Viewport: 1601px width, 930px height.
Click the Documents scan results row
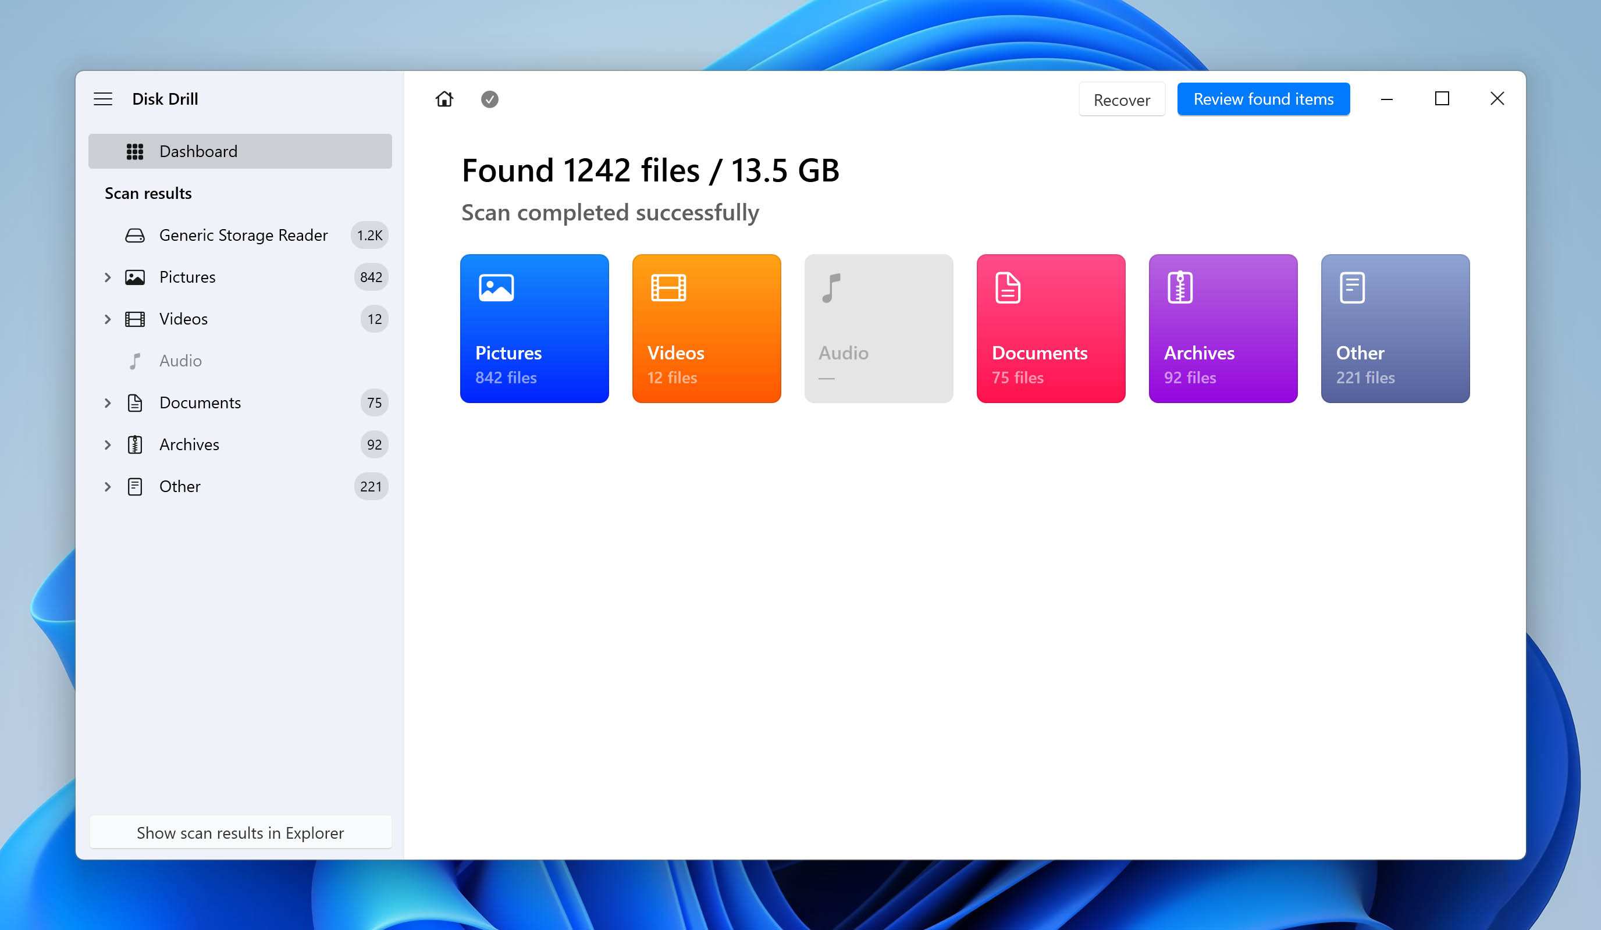pyautogui.click(x=239, y=402)
